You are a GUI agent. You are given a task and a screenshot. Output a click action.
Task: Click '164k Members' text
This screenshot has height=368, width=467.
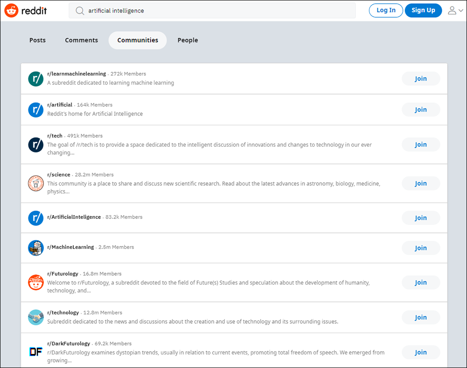94,105
